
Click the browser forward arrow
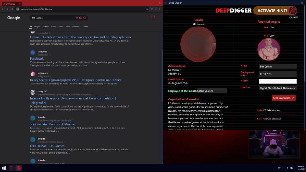[x=7, y=9]
